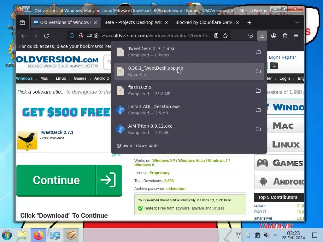
Task: Bookmark this page with the star icon
Action: coord(225,36)
